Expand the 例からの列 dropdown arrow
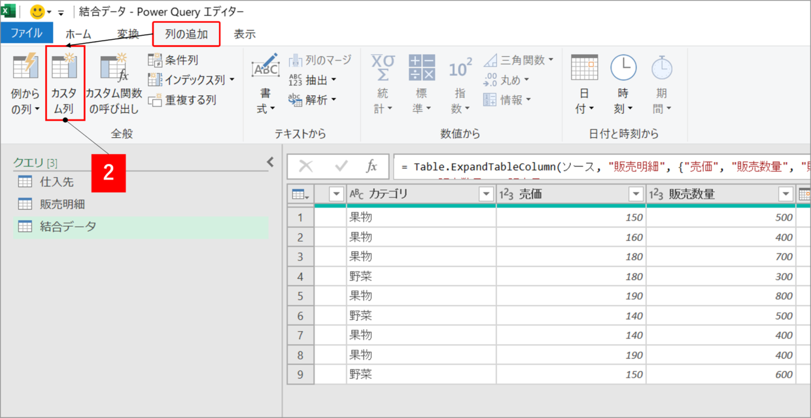811x418 pixels. point(37,110)
